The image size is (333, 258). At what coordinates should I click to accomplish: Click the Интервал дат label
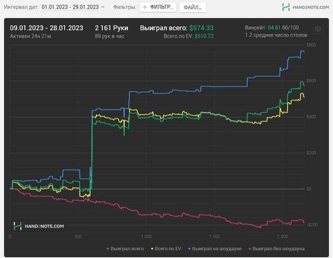21,7
